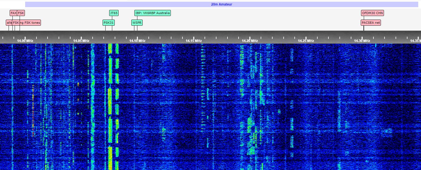
Task: Click the 20m Amateur band bar
Action: click(x=221, y=4)
